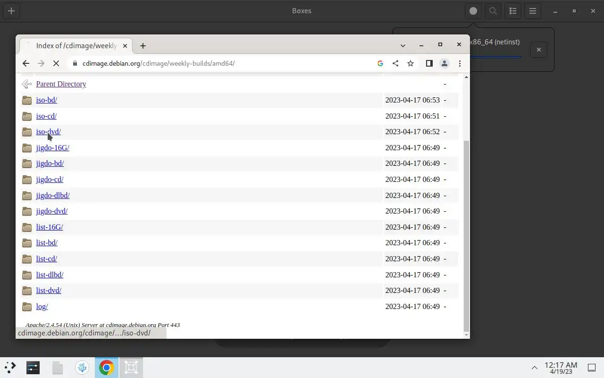The height and width of the screenshot is (378, 604).
Task: Select the iso-dvd/ date 2023-04-17 06:52
Action: click(x=412, y=132)
